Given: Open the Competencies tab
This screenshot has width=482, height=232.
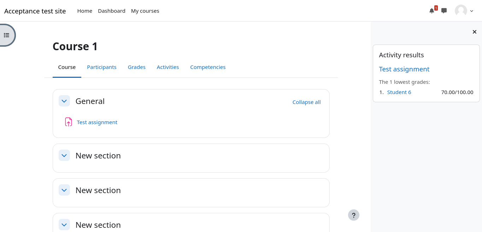Looking at the screenshot, I should pos(208,67).
